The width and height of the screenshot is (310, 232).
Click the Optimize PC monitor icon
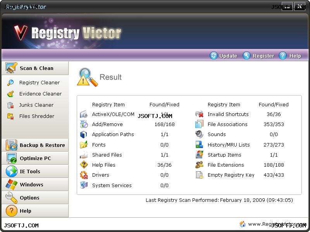point(12,158)
